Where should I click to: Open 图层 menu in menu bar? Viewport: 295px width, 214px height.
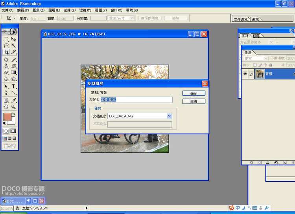[54, 10]
